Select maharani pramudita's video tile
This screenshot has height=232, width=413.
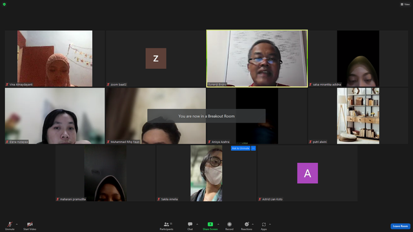point(105,173)
